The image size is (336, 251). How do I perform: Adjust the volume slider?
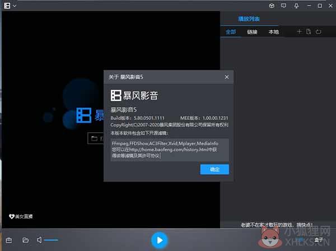click(x=51, y=240)
